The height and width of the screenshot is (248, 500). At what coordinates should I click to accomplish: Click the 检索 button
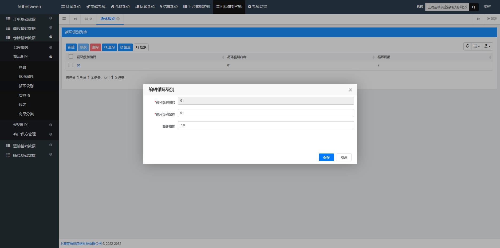pos(141,47)
